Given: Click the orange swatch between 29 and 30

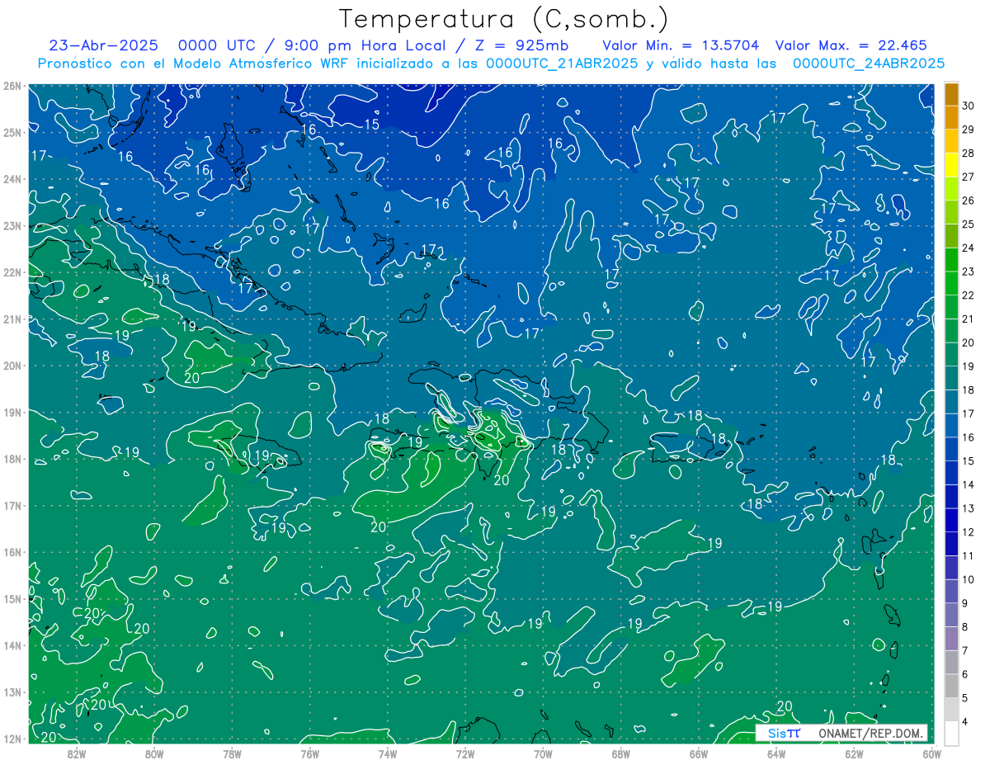Looking at the screenshot, I should point(951,117).
